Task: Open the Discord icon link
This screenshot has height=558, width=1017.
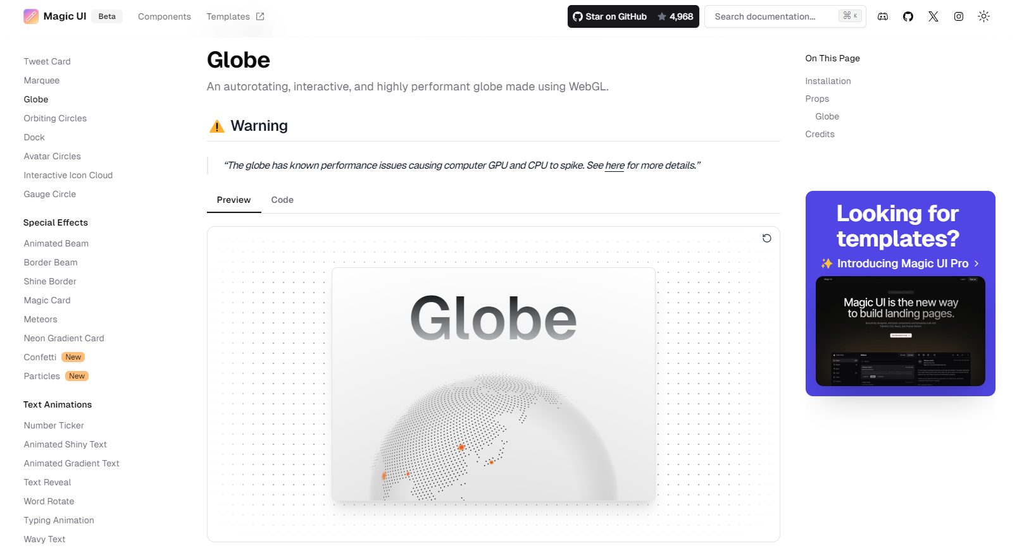Action: (883, 16)
